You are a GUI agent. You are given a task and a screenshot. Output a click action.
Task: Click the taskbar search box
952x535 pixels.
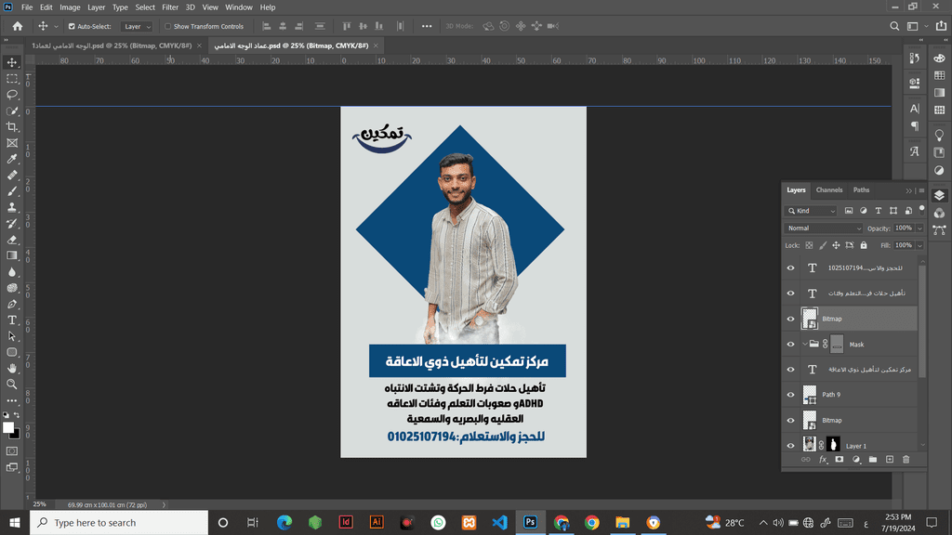point(119,522)
